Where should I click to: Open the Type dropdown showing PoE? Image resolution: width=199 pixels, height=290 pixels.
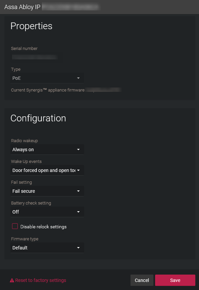tap(47, 78)
